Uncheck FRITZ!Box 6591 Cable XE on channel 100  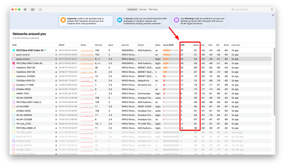(x=14, y=50)
